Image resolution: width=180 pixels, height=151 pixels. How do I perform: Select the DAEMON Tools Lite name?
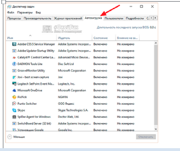point(30,64)
